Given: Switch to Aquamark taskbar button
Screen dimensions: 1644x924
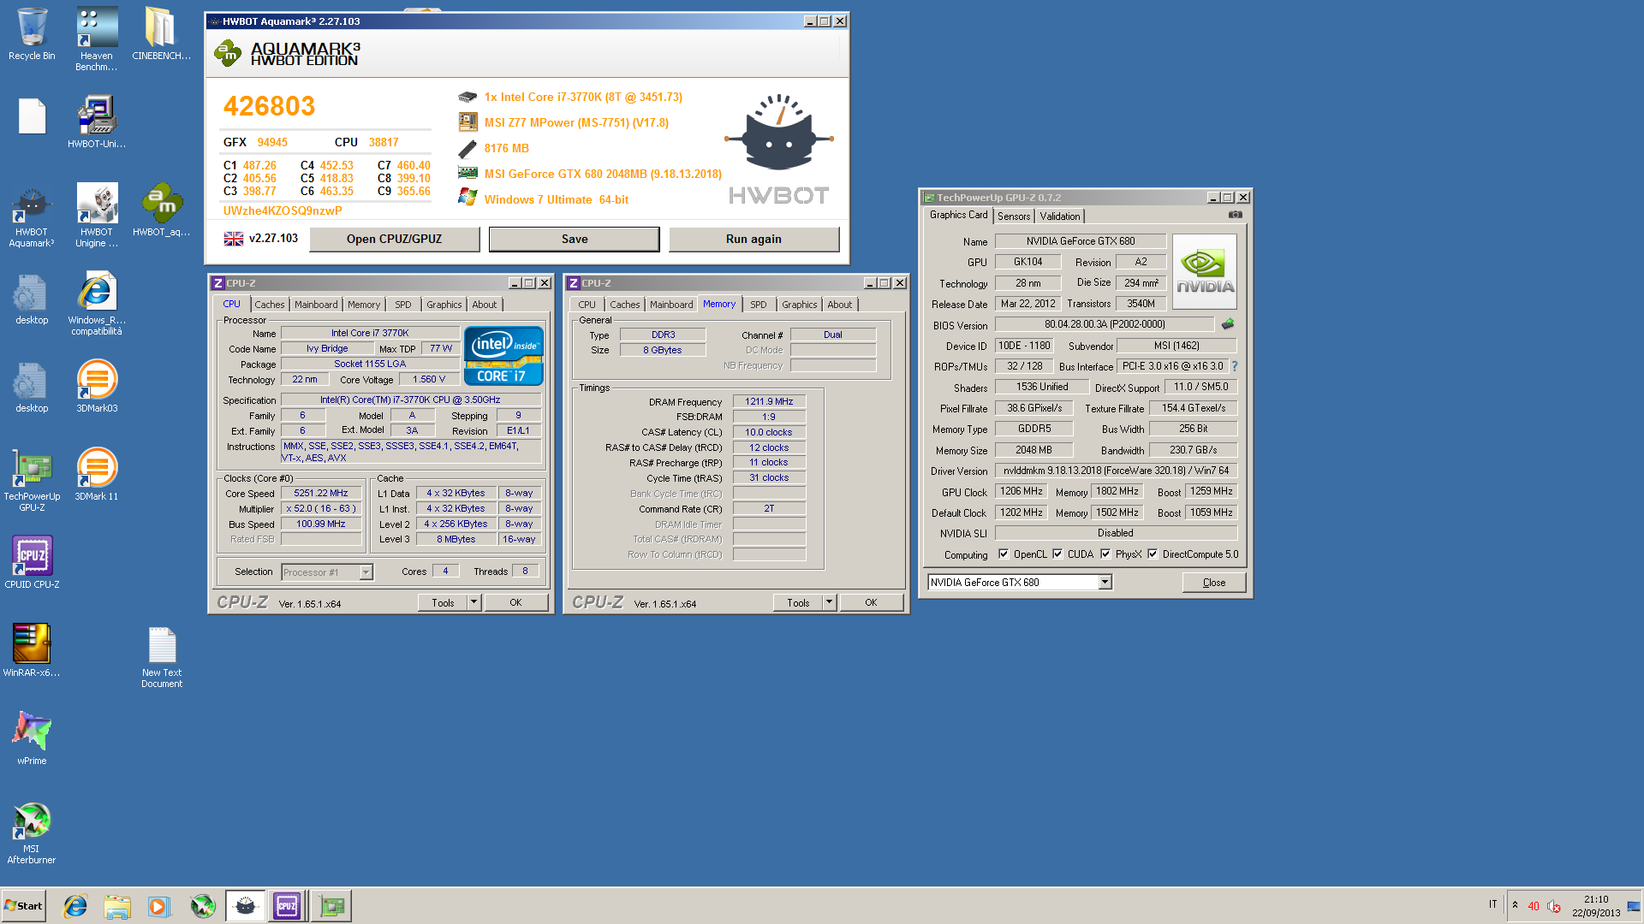Looking at the screenshot, I should click(246, 906).
